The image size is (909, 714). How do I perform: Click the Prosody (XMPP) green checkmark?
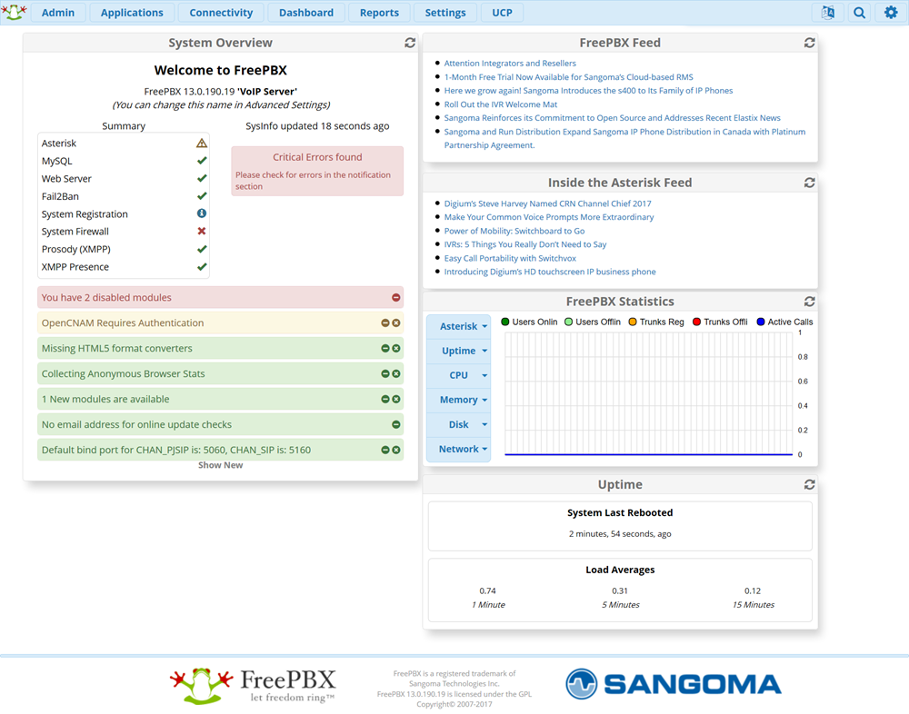pyautogui.click(x=201, y=249)
